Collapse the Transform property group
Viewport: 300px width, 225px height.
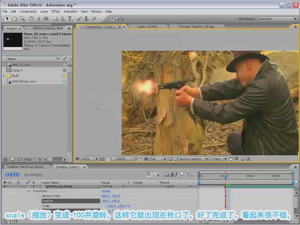pos(29,191)
